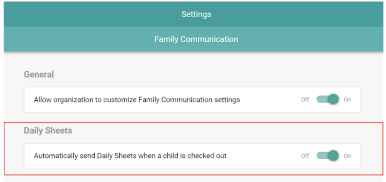Click the Family Communication title text
Viewport: 386px width, 182px height.
point(196,39)
